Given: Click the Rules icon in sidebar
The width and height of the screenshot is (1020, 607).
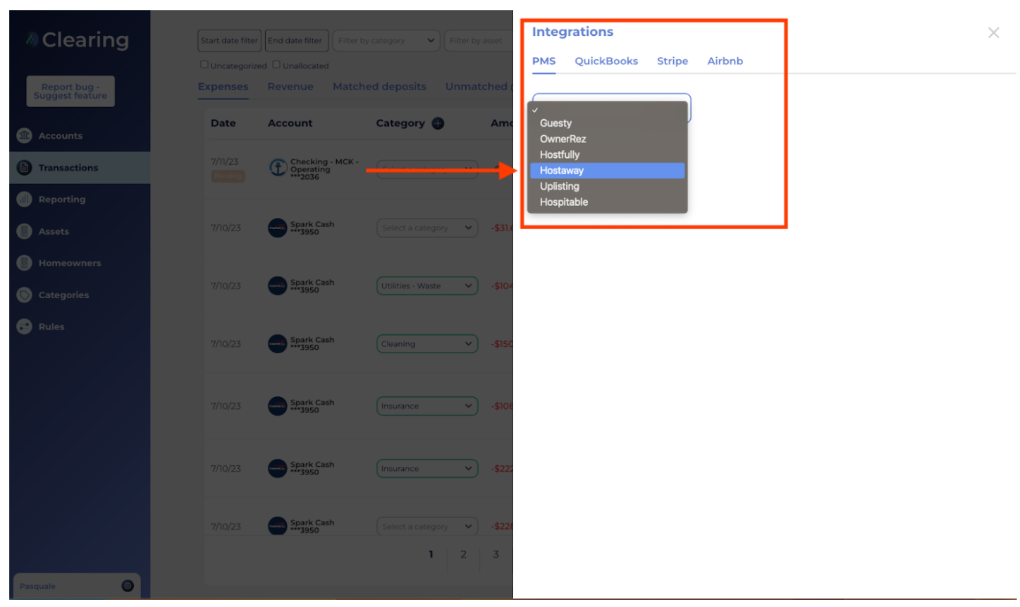Looking at the screenshot, I should (24, 326).
